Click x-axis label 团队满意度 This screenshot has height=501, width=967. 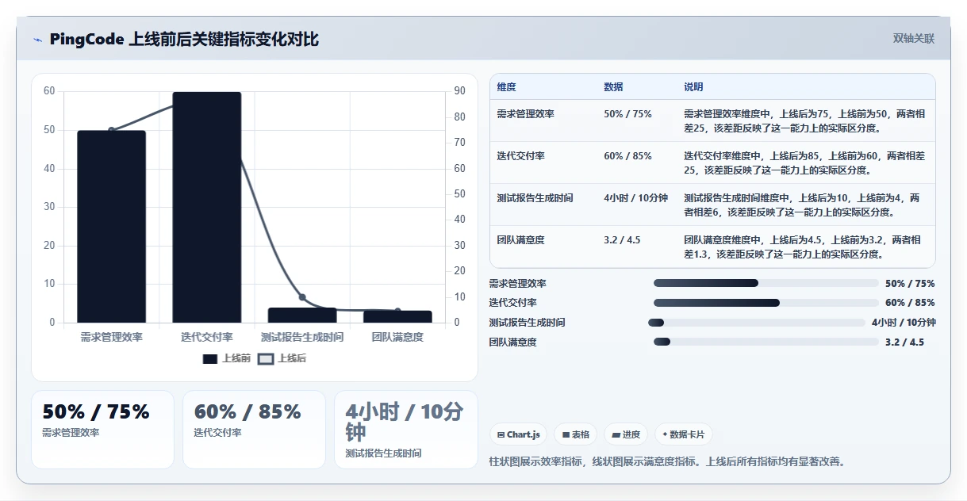(397, 337)
